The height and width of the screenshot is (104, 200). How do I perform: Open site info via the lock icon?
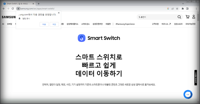[x=18, y=9]
